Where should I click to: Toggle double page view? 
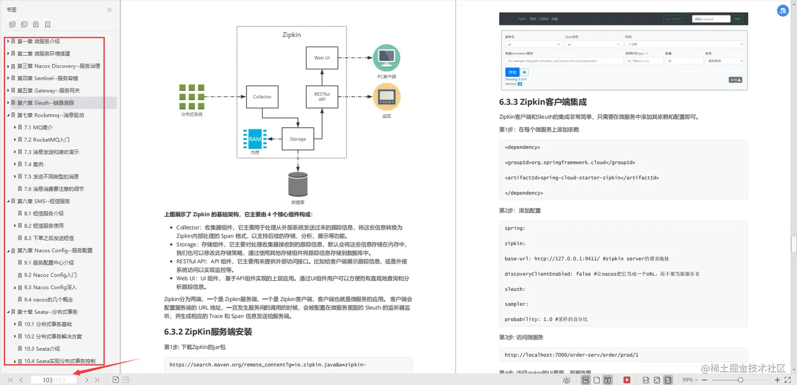point(608,380)
